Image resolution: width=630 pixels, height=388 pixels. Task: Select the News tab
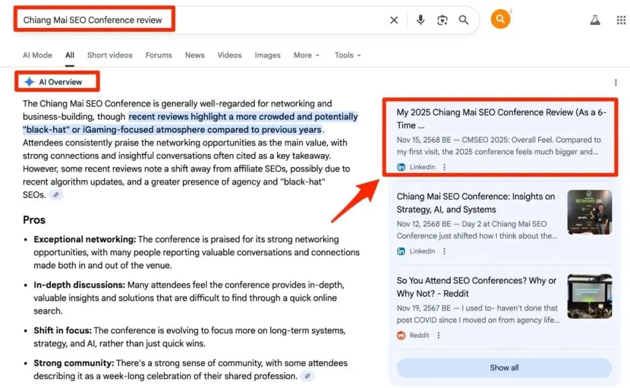(194, 55)
